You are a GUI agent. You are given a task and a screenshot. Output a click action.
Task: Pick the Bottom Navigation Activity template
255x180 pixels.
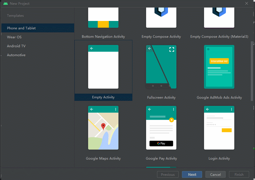coord(103,18)
